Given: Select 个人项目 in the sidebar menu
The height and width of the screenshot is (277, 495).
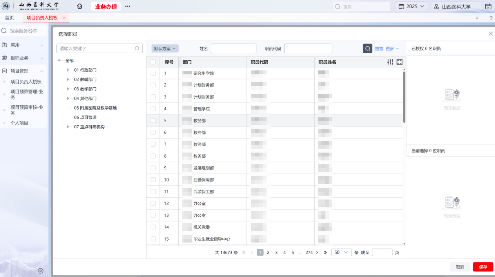Looking at the screenshot, I should pyautogui.click(x=19, y=123).
